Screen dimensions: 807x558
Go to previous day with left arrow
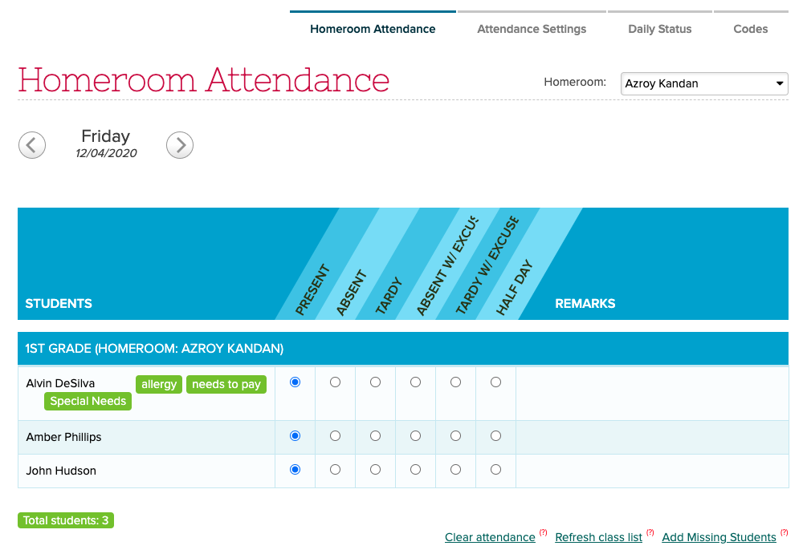[x=32, y=145]
